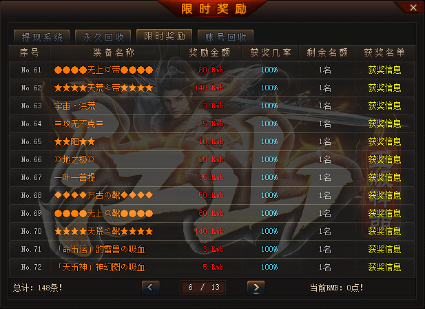Select the 限时奖励 tab
The image size is (425, 309).
click(x=164, y=36)
